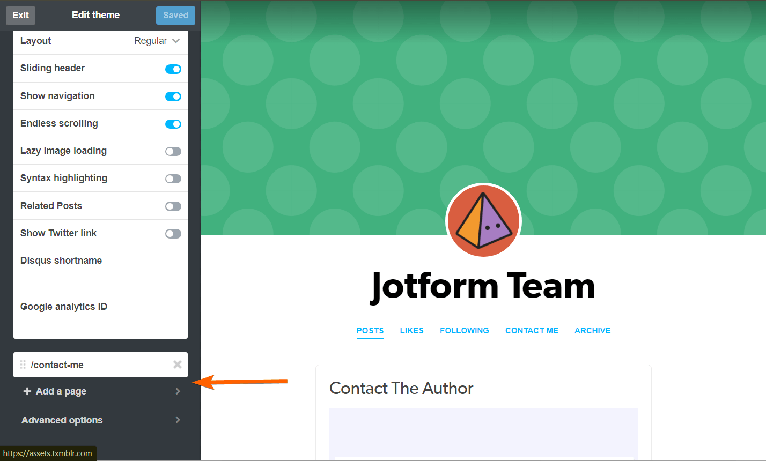Click the Add a page label
This screenshot has width=766, height=461.
[x=61, y=391]
